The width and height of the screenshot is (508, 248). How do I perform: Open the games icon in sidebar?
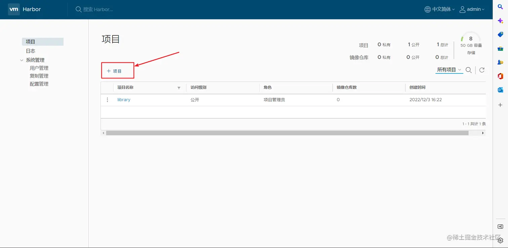500,62
